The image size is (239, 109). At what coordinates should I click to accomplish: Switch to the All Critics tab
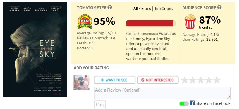[x=142, y=9]
